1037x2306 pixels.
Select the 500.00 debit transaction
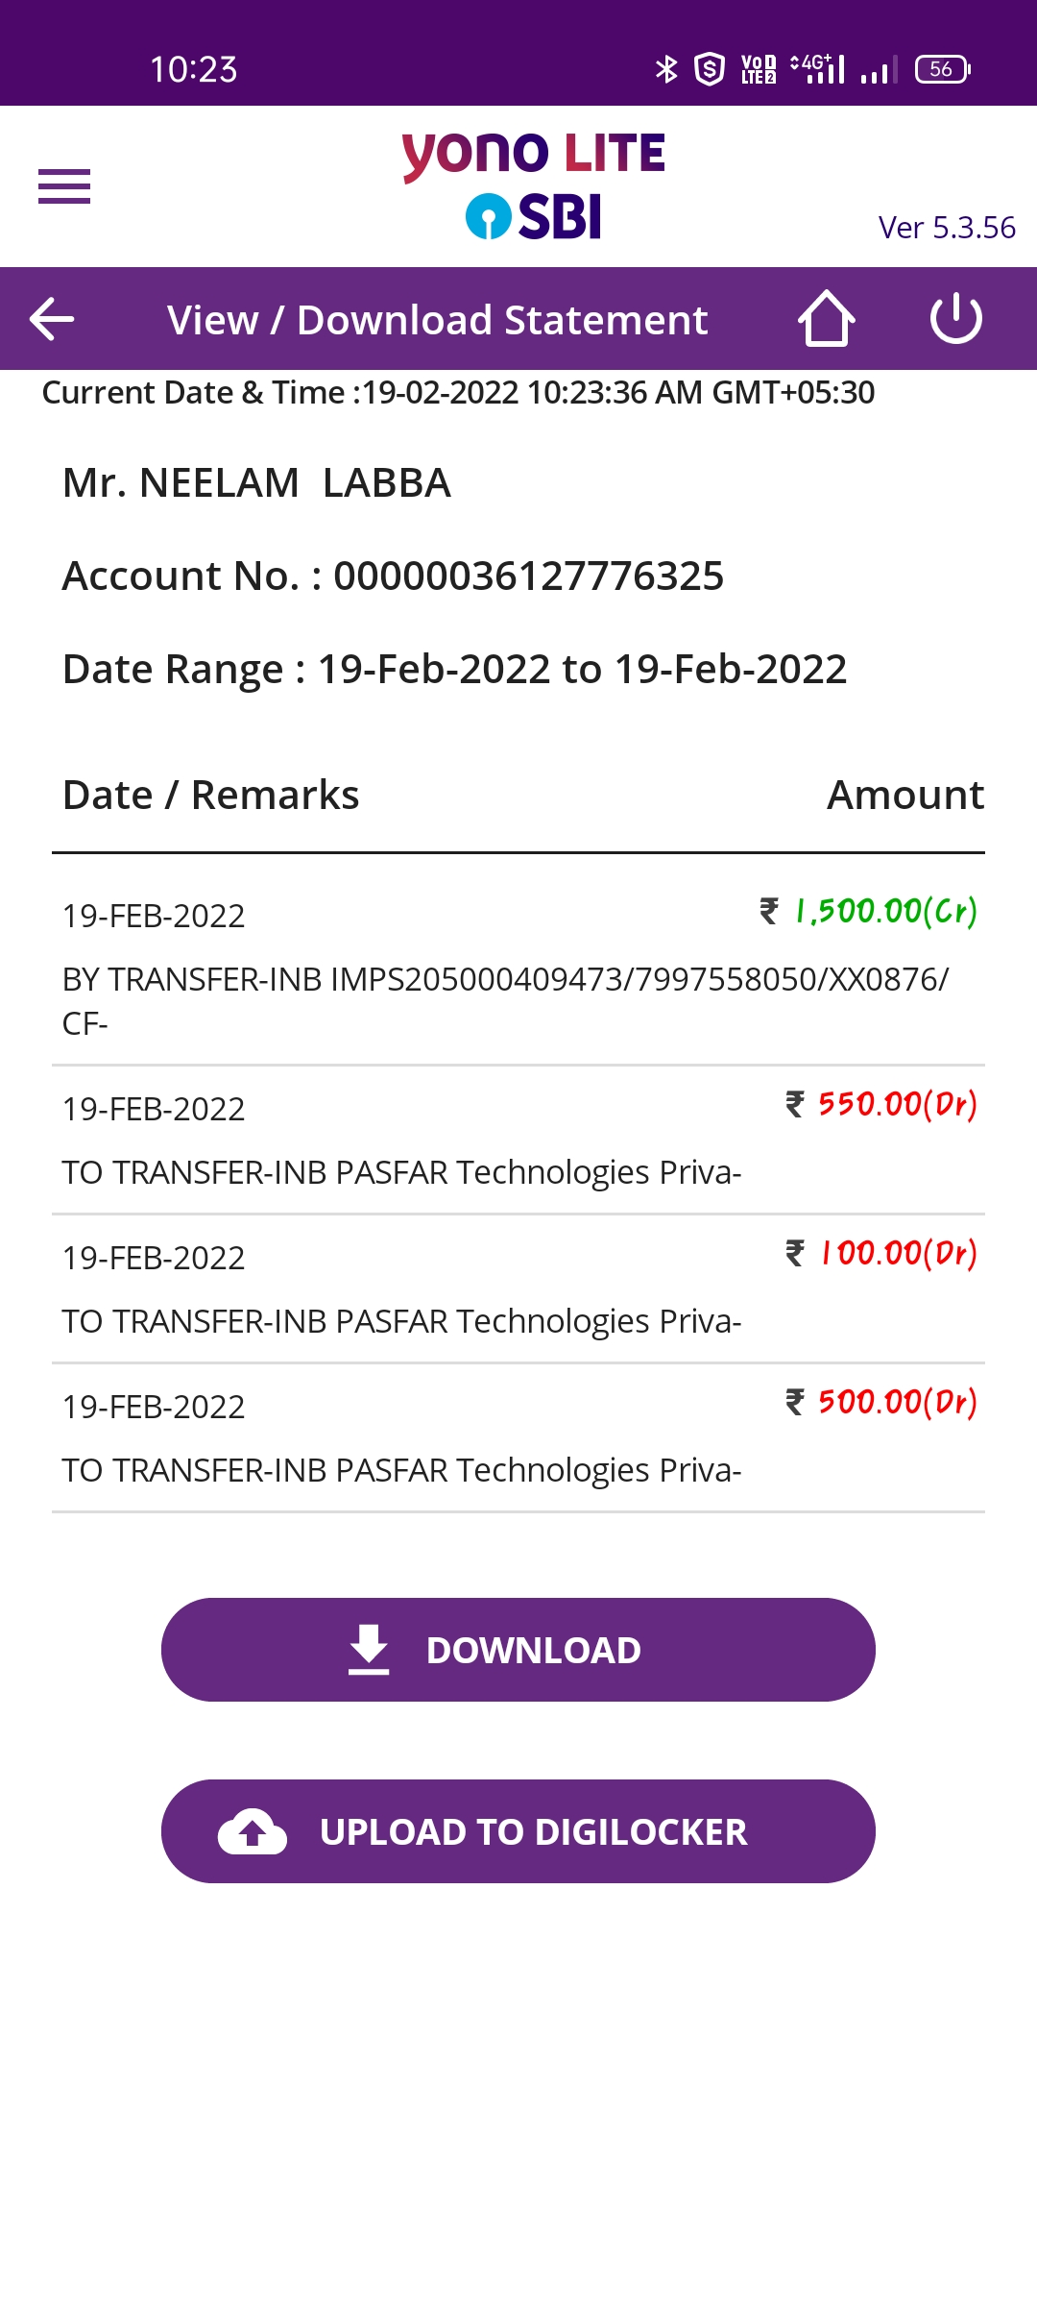pos(518,1437)
